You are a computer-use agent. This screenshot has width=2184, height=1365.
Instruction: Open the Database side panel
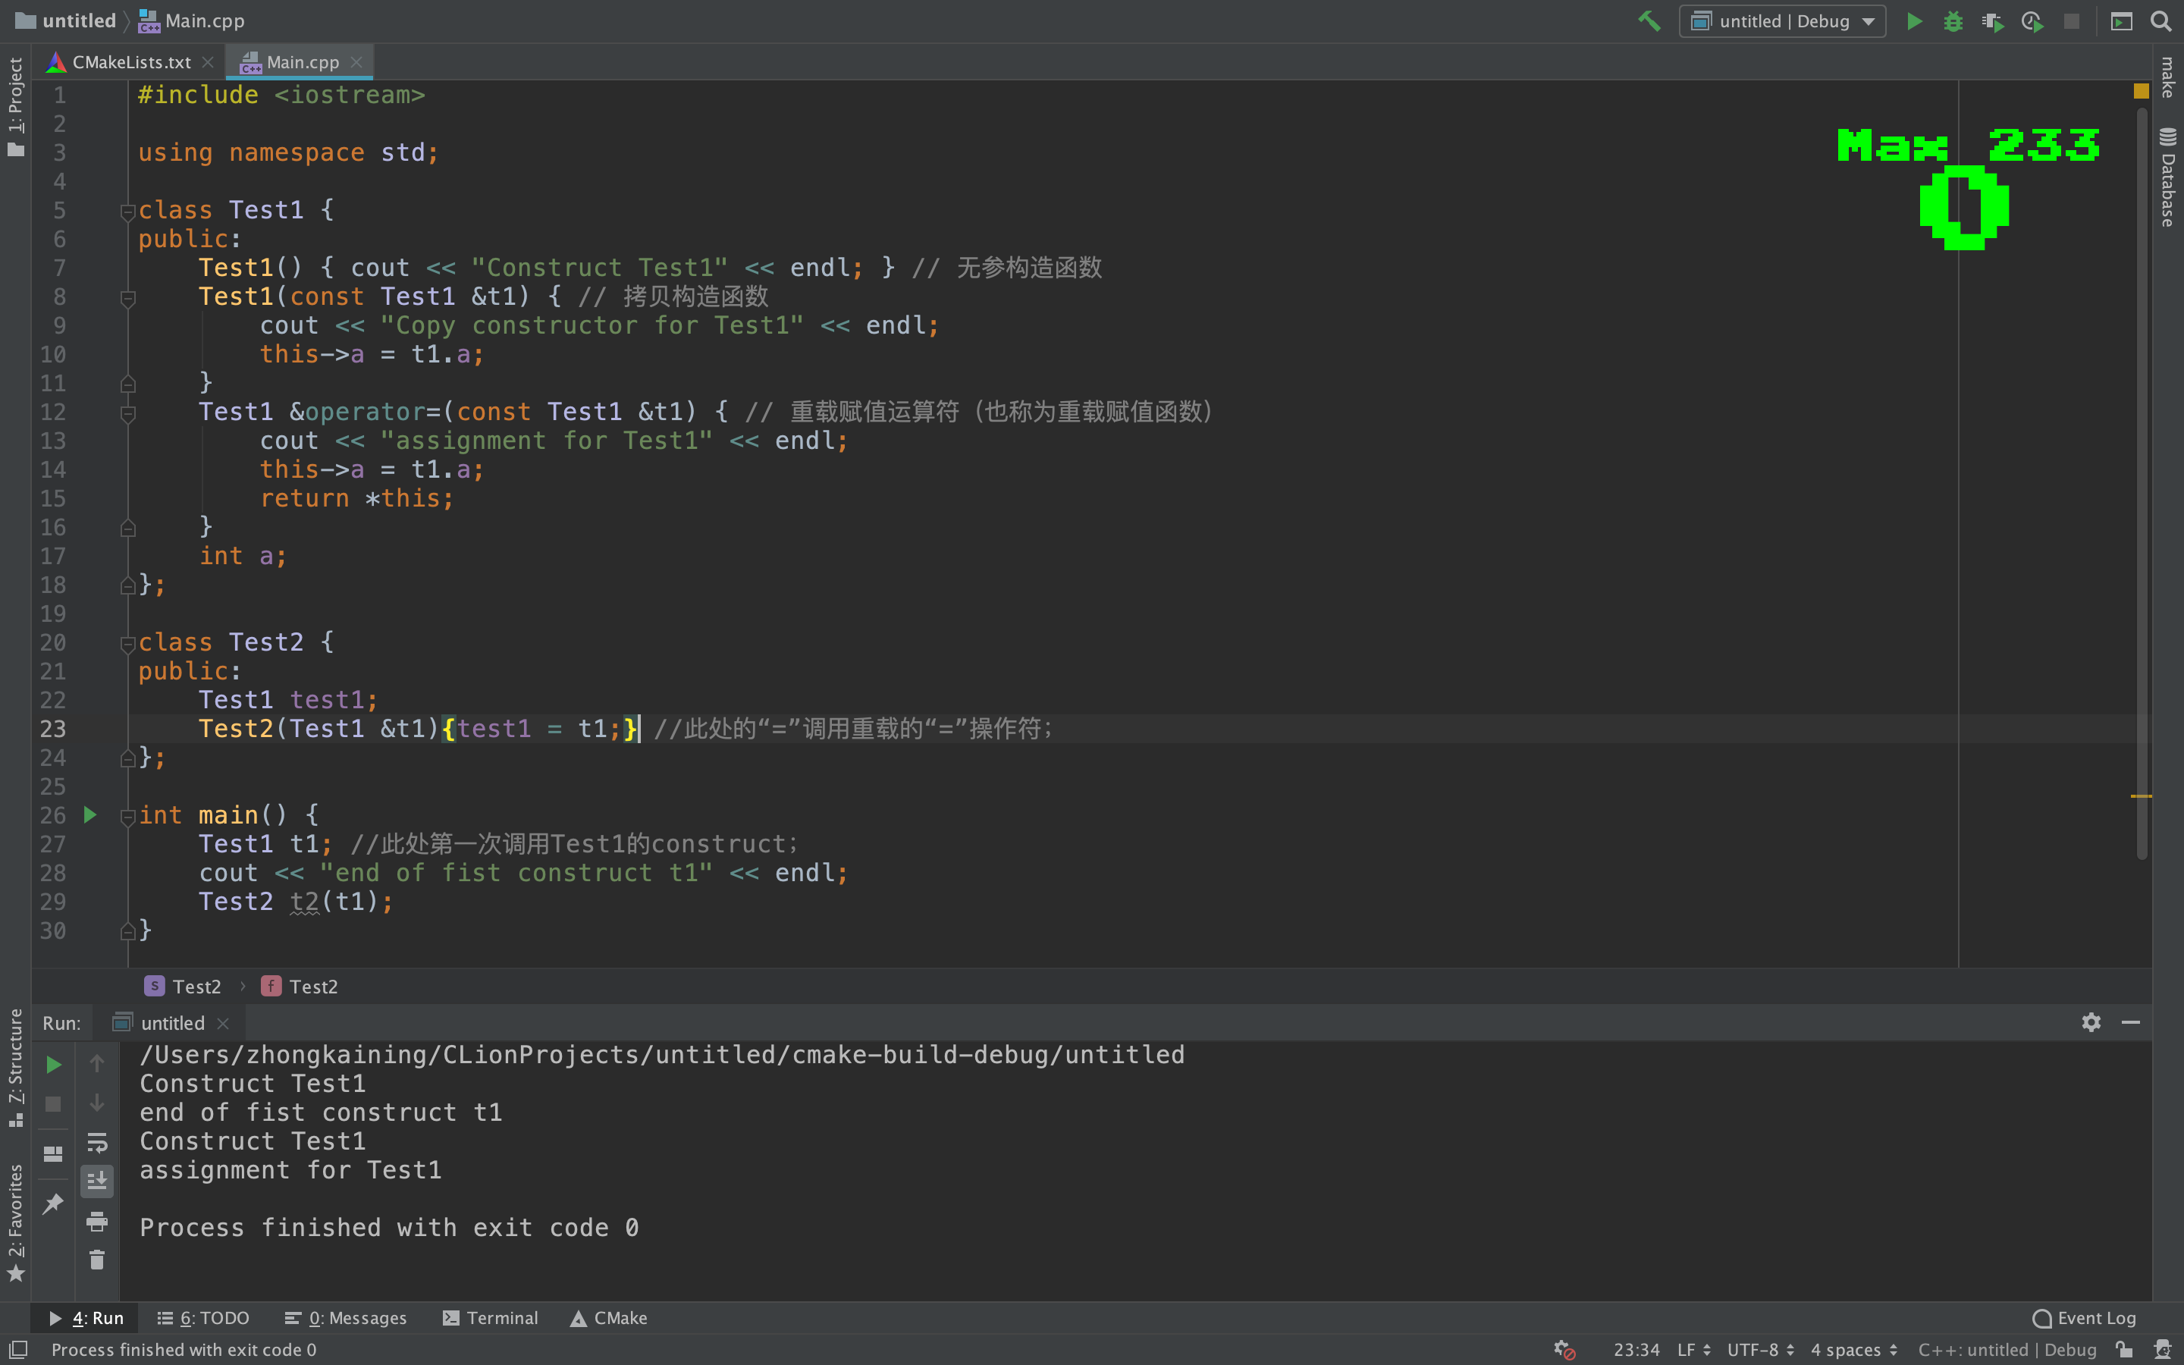2167,177
